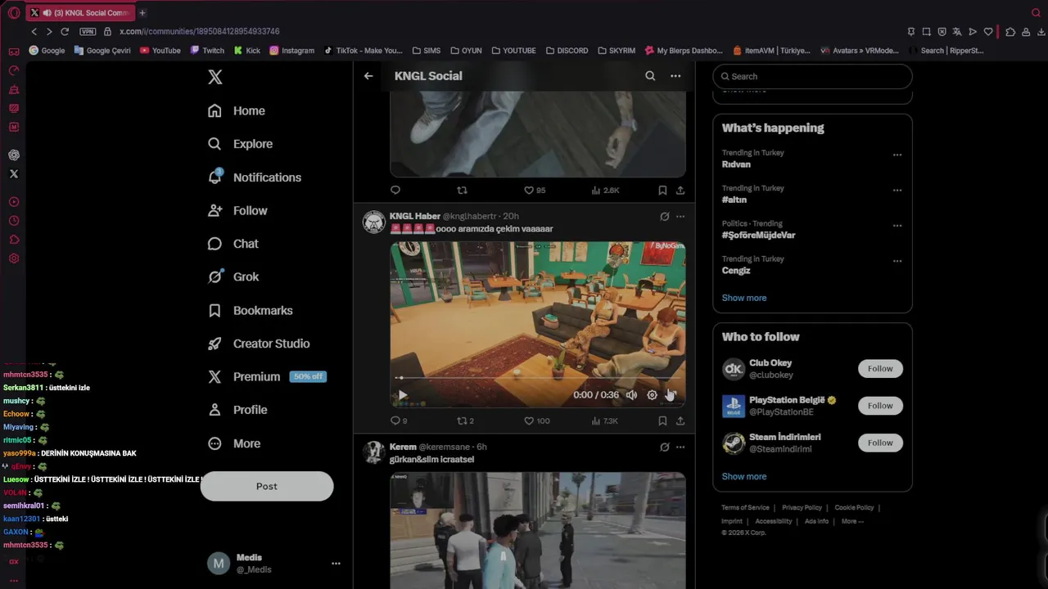
Task: Open the DISCORD bookmarks folder
Action: (x=567, y=50)
